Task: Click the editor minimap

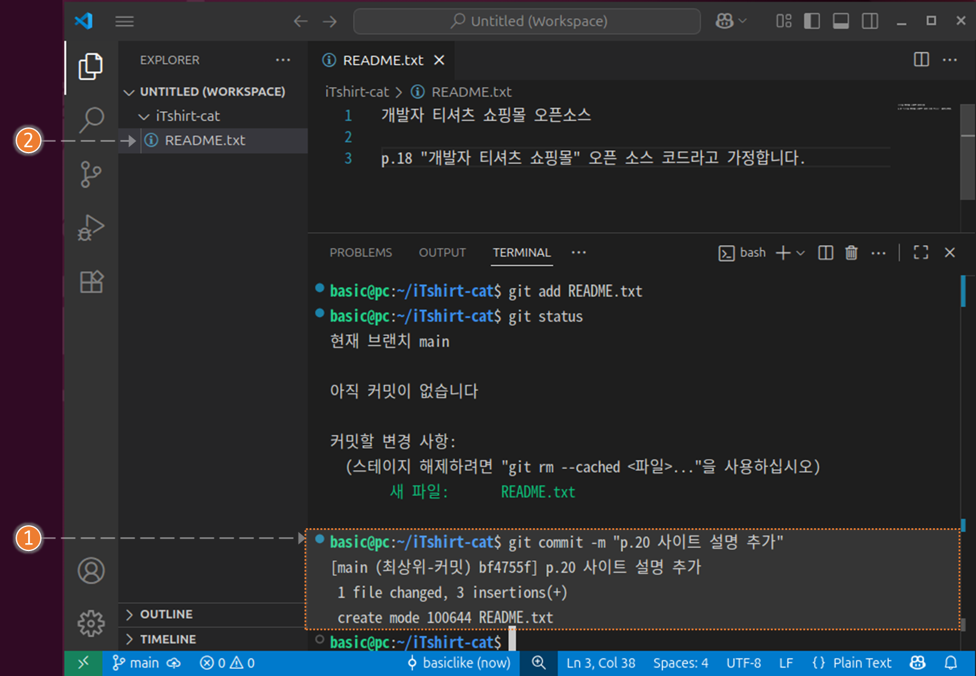Action: tap(924, 108)
